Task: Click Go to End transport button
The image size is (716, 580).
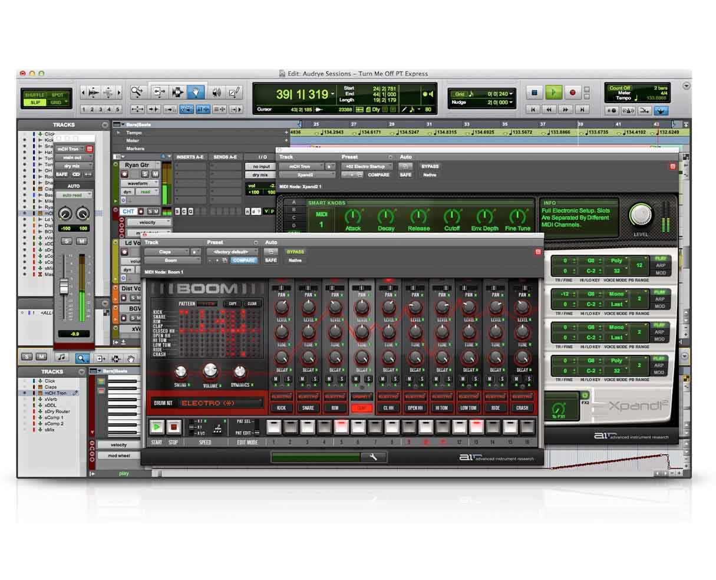Action: click(582, 110)
